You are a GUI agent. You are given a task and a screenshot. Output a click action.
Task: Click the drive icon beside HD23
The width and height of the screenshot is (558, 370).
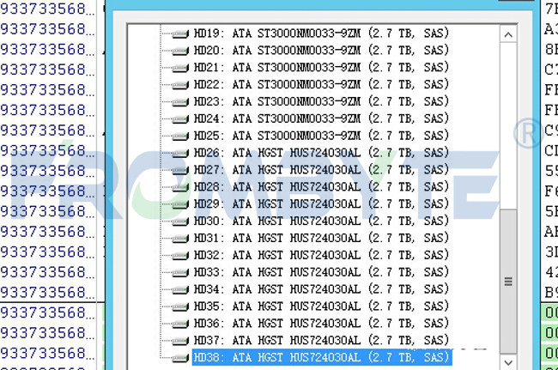coord(180,102)
